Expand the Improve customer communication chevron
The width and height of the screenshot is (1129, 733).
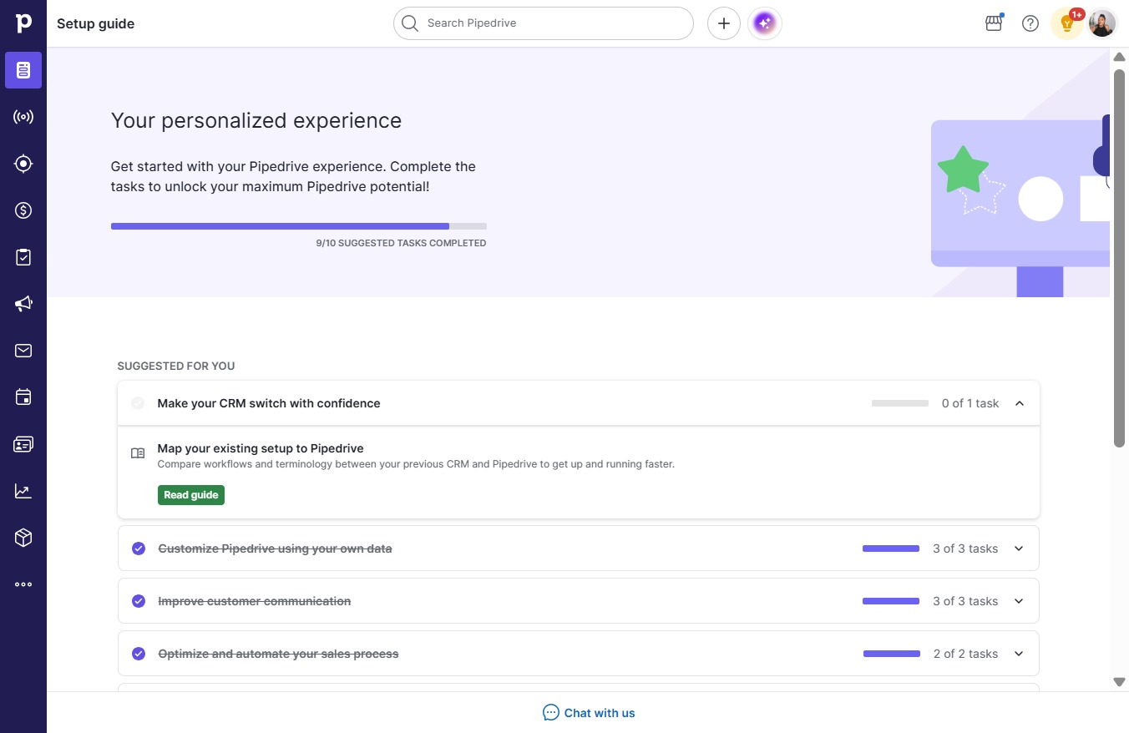pyautogui.click(x=1019, y=601)
